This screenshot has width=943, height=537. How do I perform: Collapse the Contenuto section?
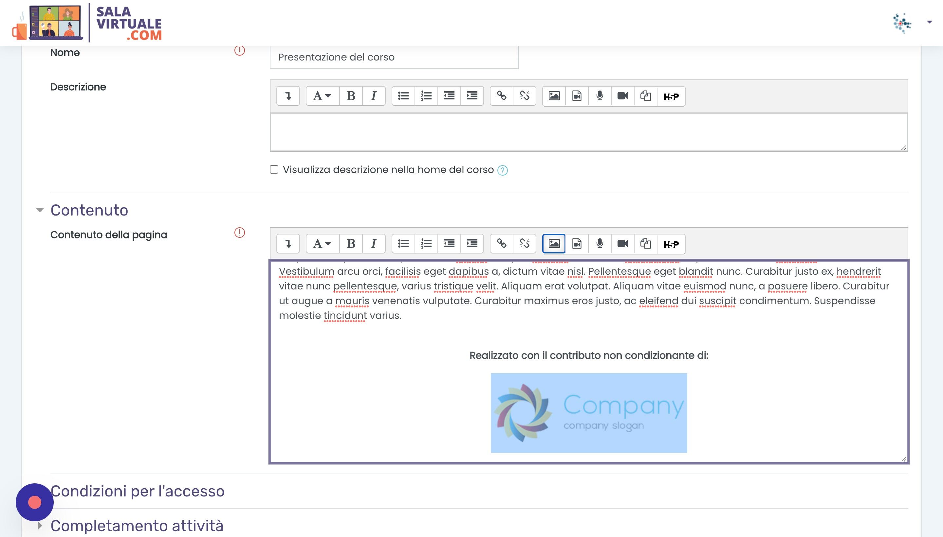point(40,210)
